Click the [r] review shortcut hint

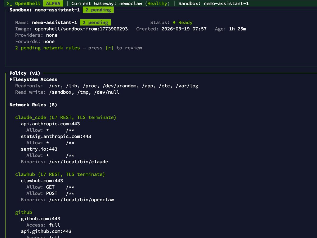point(109,48)
